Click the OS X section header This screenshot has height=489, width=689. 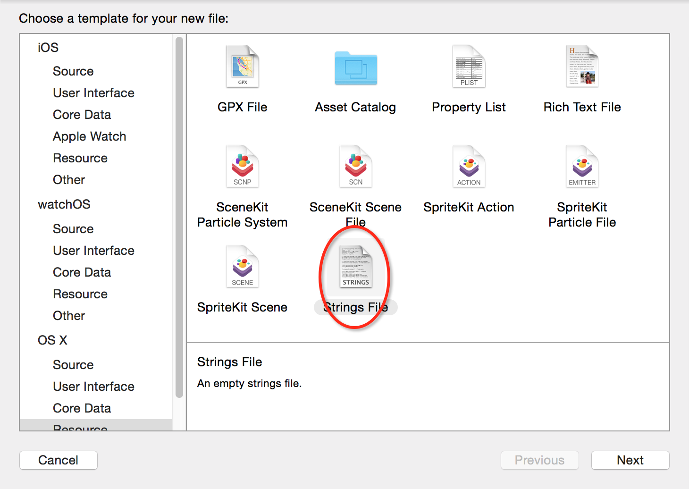[52, 340]
